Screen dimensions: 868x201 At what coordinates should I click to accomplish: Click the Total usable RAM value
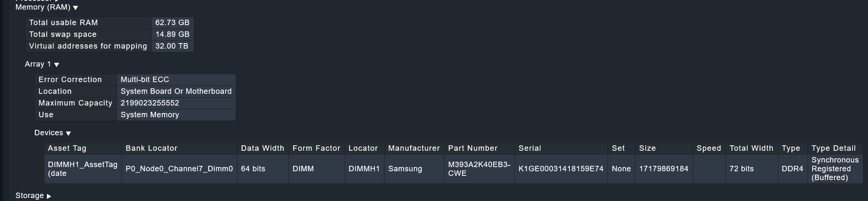pyautogui.click(x=172, y=23)
